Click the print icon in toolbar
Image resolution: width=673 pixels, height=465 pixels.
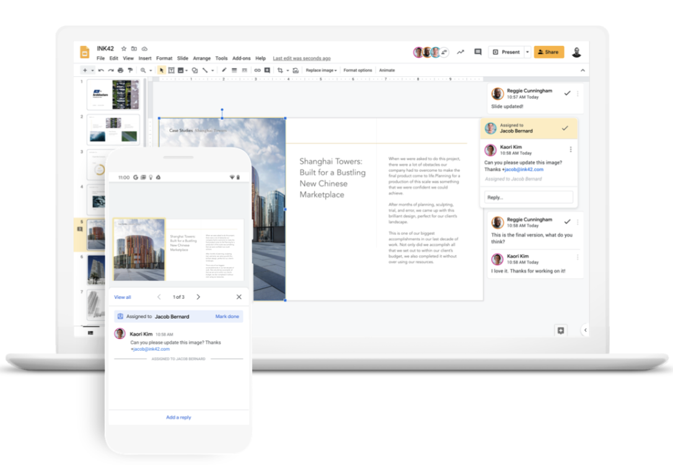[120, 71]
